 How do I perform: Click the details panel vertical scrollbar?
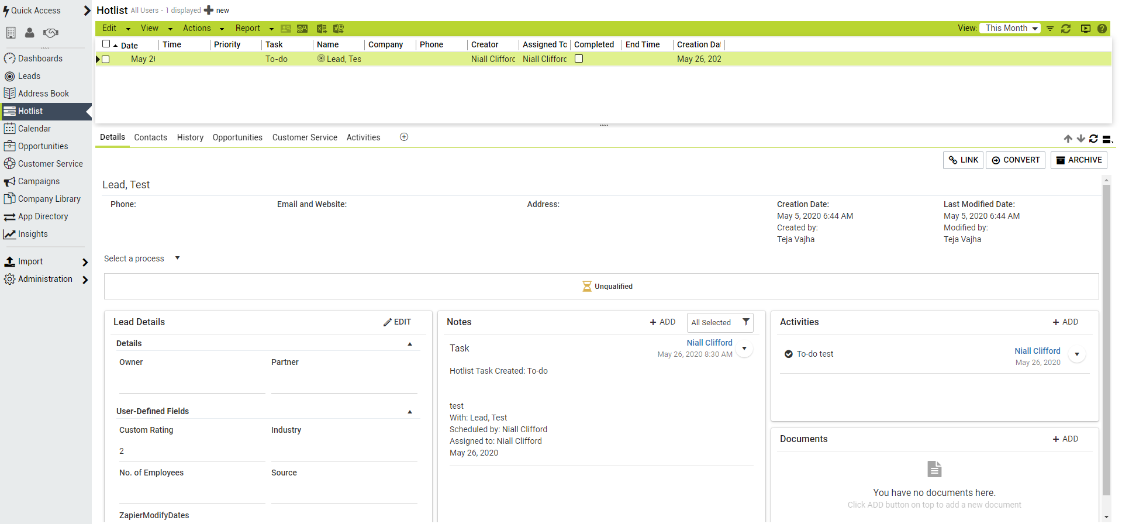(1106, 339)
